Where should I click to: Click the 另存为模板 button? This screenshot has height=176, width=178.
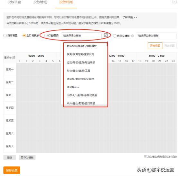[27, 158]
